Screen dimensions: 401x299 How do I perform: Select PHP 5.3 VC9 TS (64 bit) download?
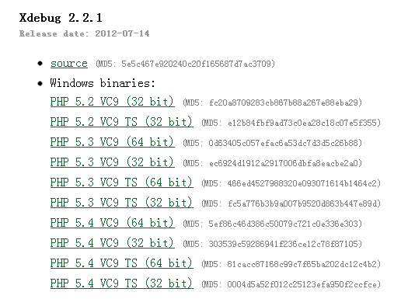[122, 183]
